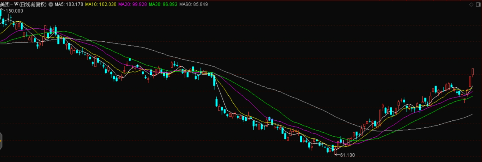Select the green MA30: 96.892 label
The width and height of the screenshot is (482, 162).
pyautogui.click(x=163, y=4)
